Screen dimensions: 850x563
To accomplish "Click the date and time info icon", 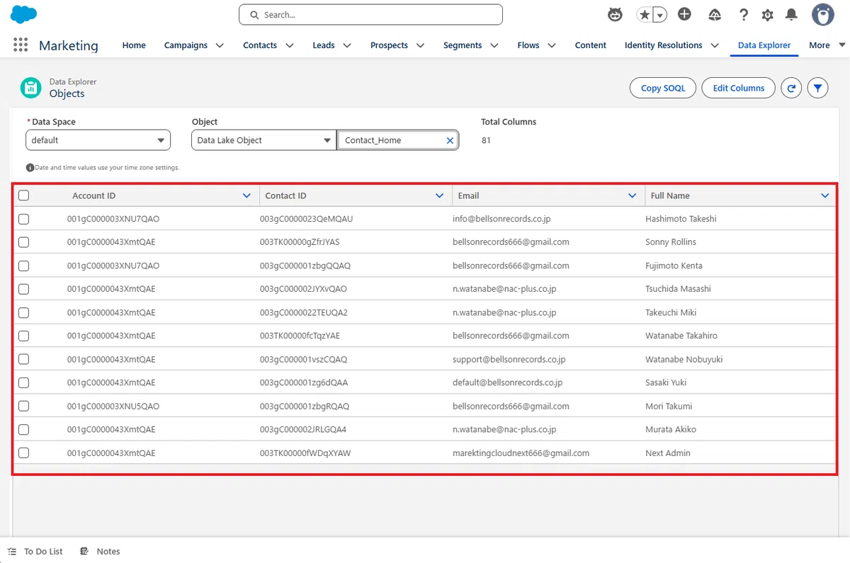I will pyautogui.click(x=30, y=168).
